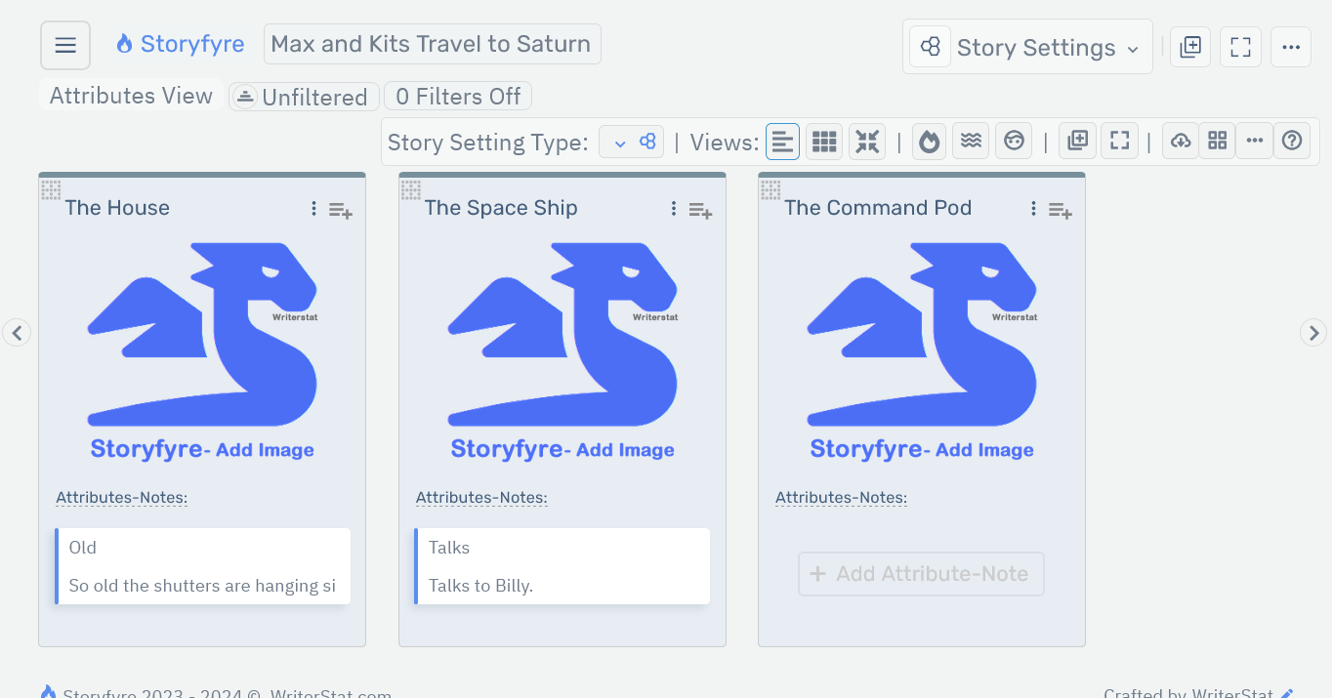Switch to the grid view icon
Image resolution: width=1333 pixels, height=698 pixels.
823,141
